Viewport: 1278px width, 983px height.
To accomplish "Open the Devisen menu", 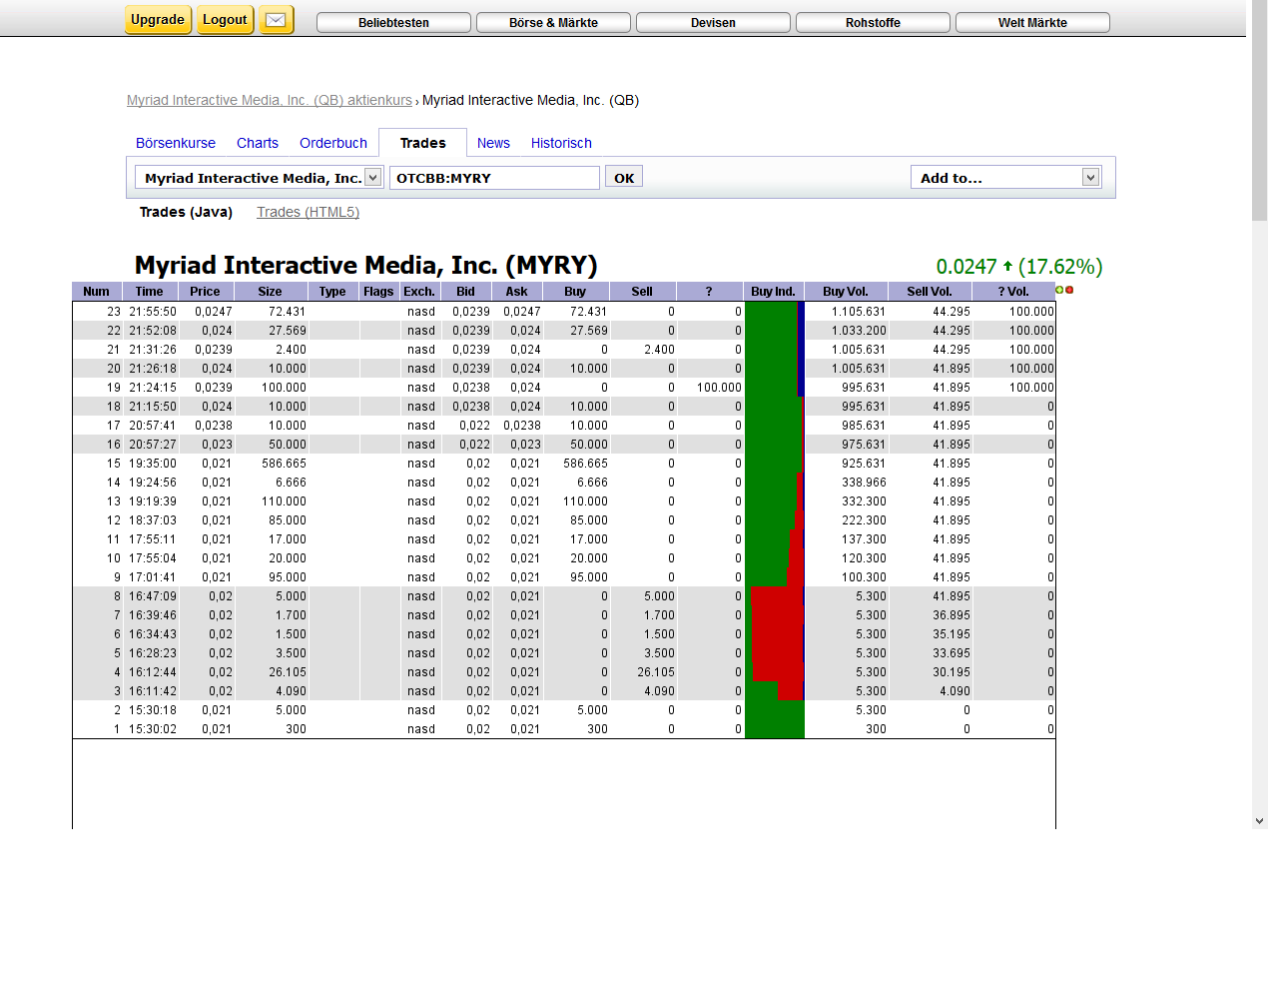I will pyautogui.click(x=713, y=22).
